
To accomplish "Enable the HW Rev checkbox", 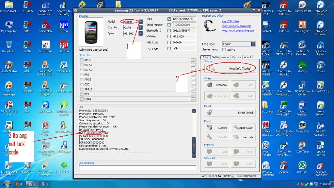I will click(x=169, y=37).
